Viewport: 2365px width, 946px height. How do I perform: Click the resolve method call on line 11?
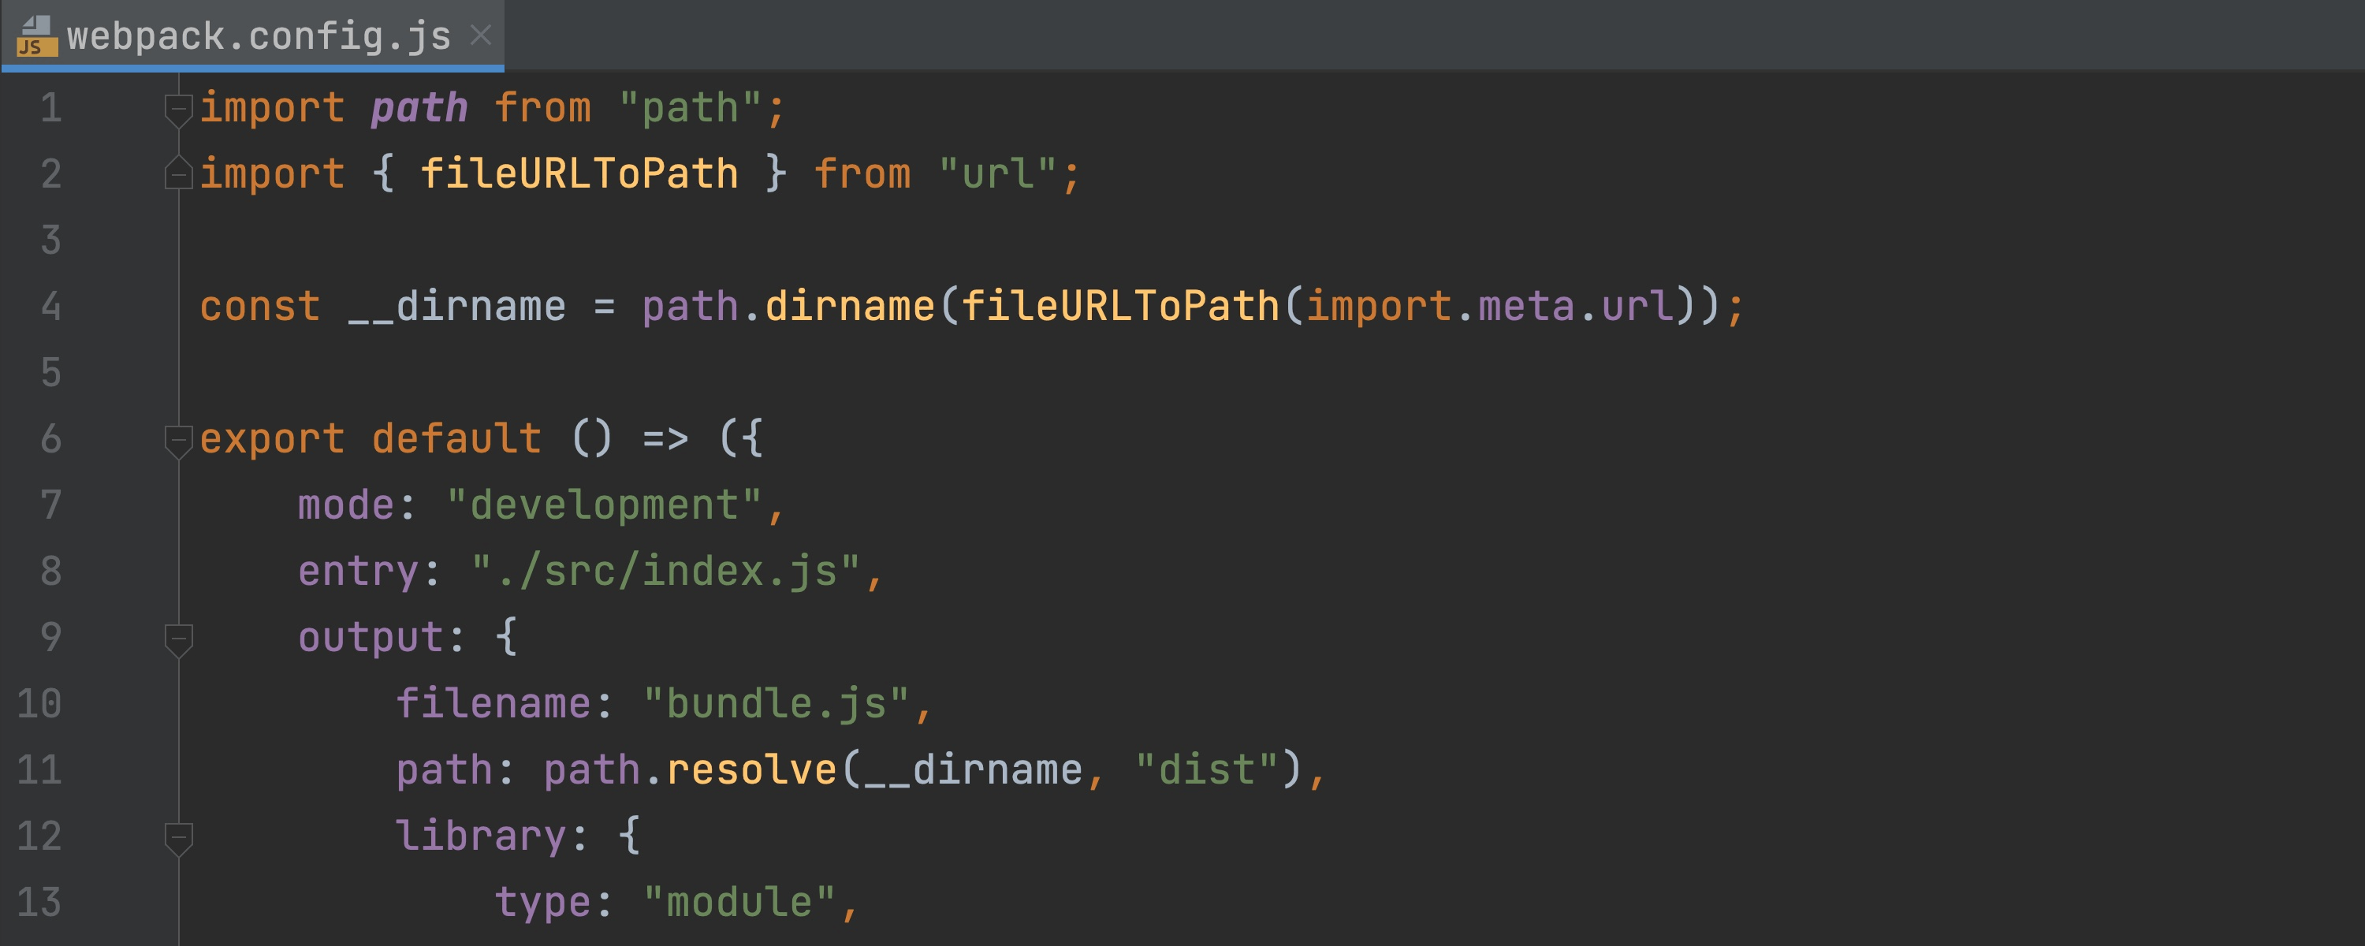(x=751, y=769)
